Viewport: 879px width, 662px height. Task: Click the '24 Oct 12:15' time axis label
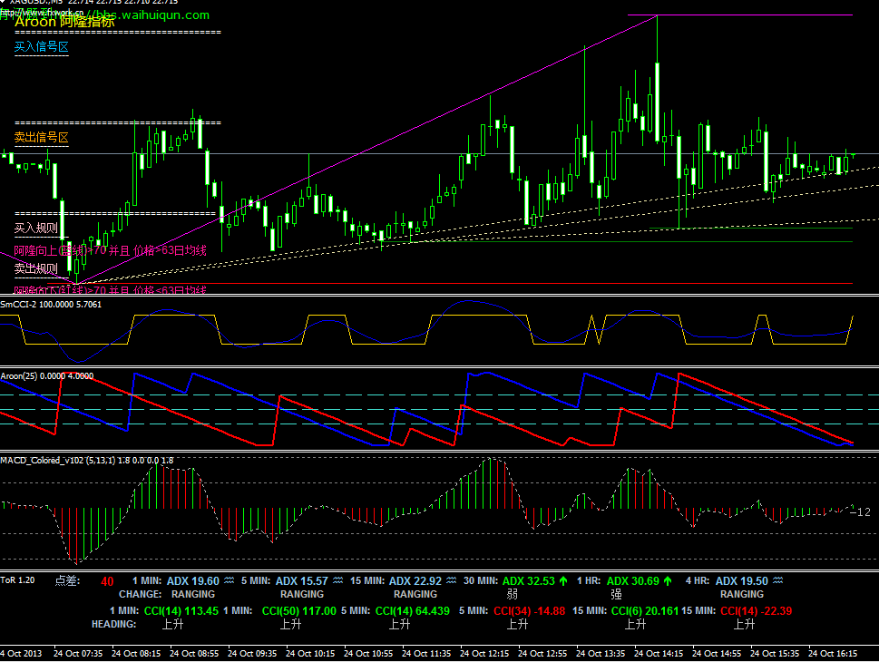tap(484, 654)
